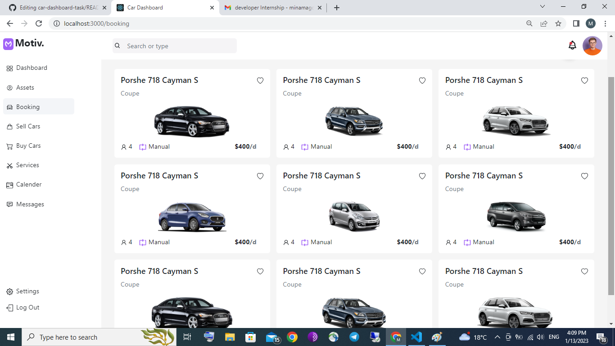This screenshot has width=615, height=346.
Task: Open the Buy Cars section
Action: 9,146
